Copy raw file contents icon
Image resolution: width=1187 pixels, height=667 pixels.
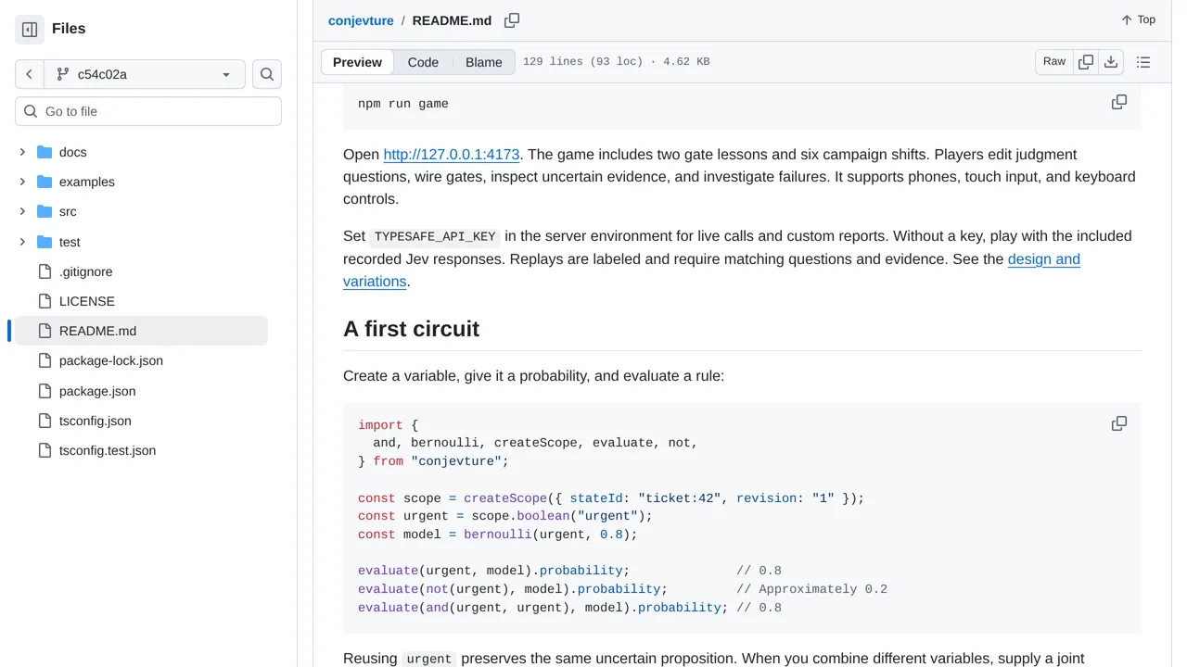coord(1086,62)
